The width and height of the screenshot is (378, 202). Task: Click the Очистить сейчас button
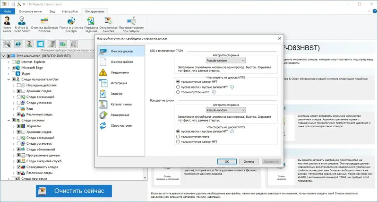coord(74,191)
